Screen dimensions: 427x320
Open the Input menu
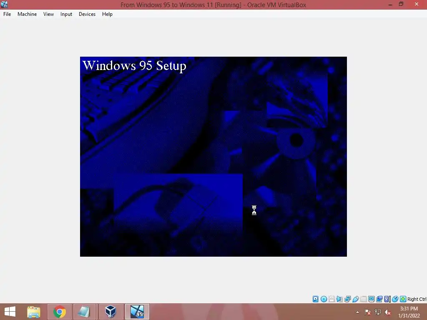coord(66,14)
